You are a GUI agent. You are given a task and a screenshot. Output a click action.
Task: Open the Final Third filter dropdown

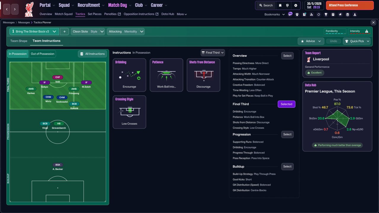click(213, 53)
